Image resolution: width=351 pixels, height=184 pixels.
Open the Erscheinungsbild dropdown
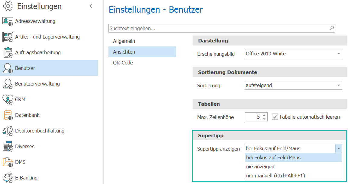click(293, 54)
